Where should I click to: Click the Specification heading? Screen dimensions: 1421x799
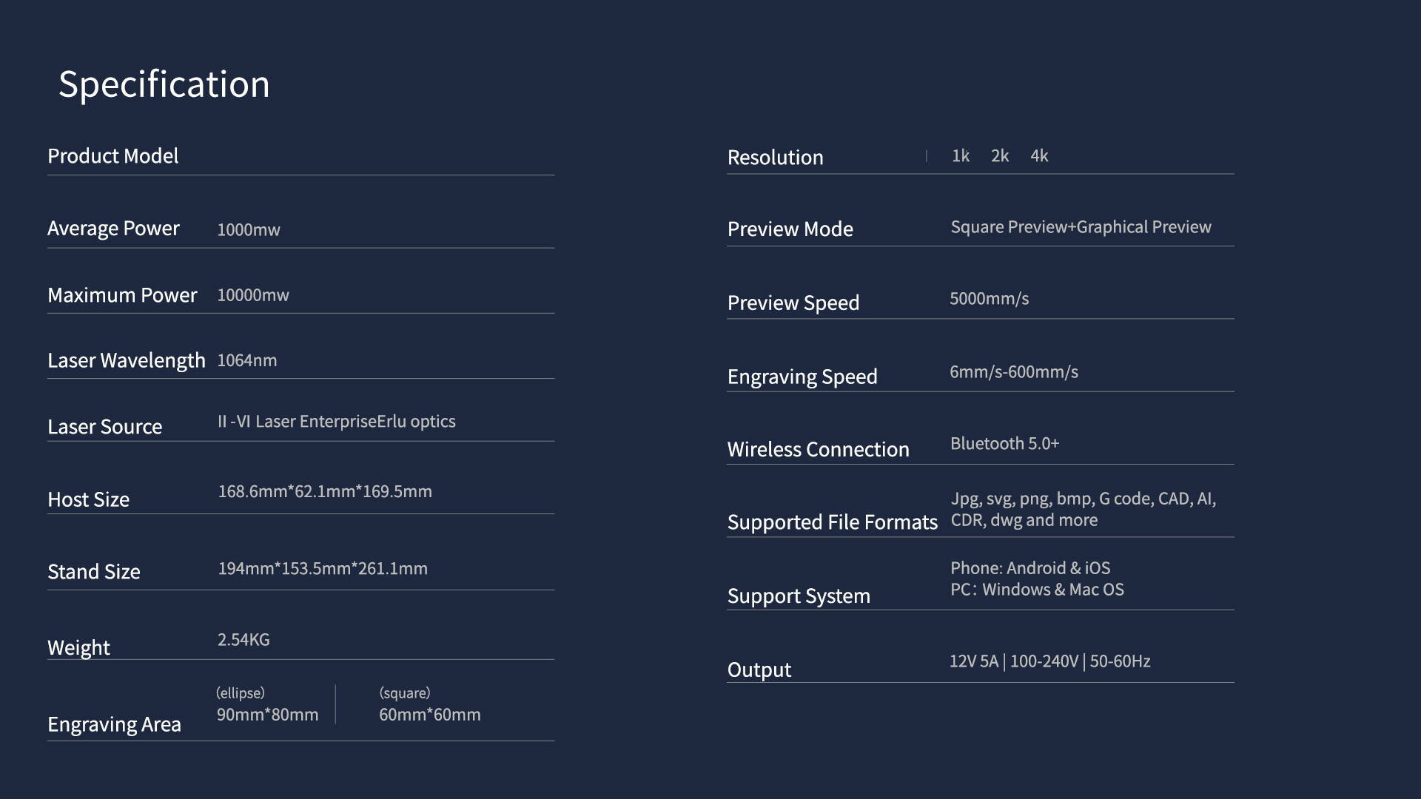point(164,84)
